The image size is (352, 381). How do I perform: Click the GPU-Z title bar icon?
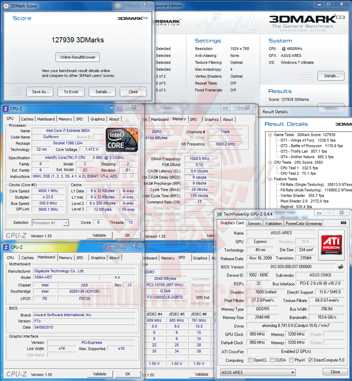click(220, 214)
